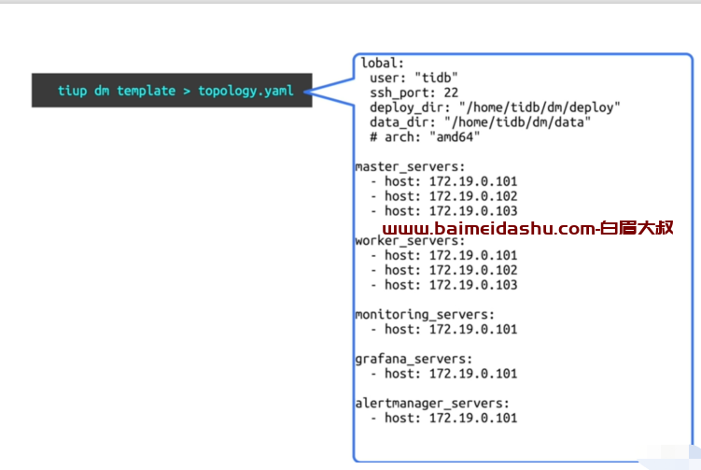Select master_servers host 172.19.0.103
Image resolution: width=701 pixels, height=470 pixels.
click(444, 211)
